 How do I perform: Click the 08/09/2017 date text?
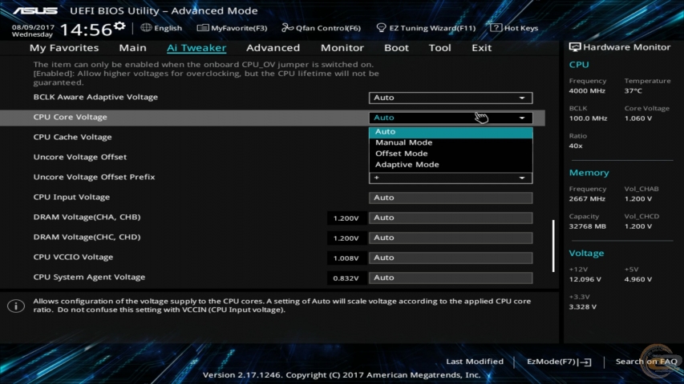click(x=33, y=27)
